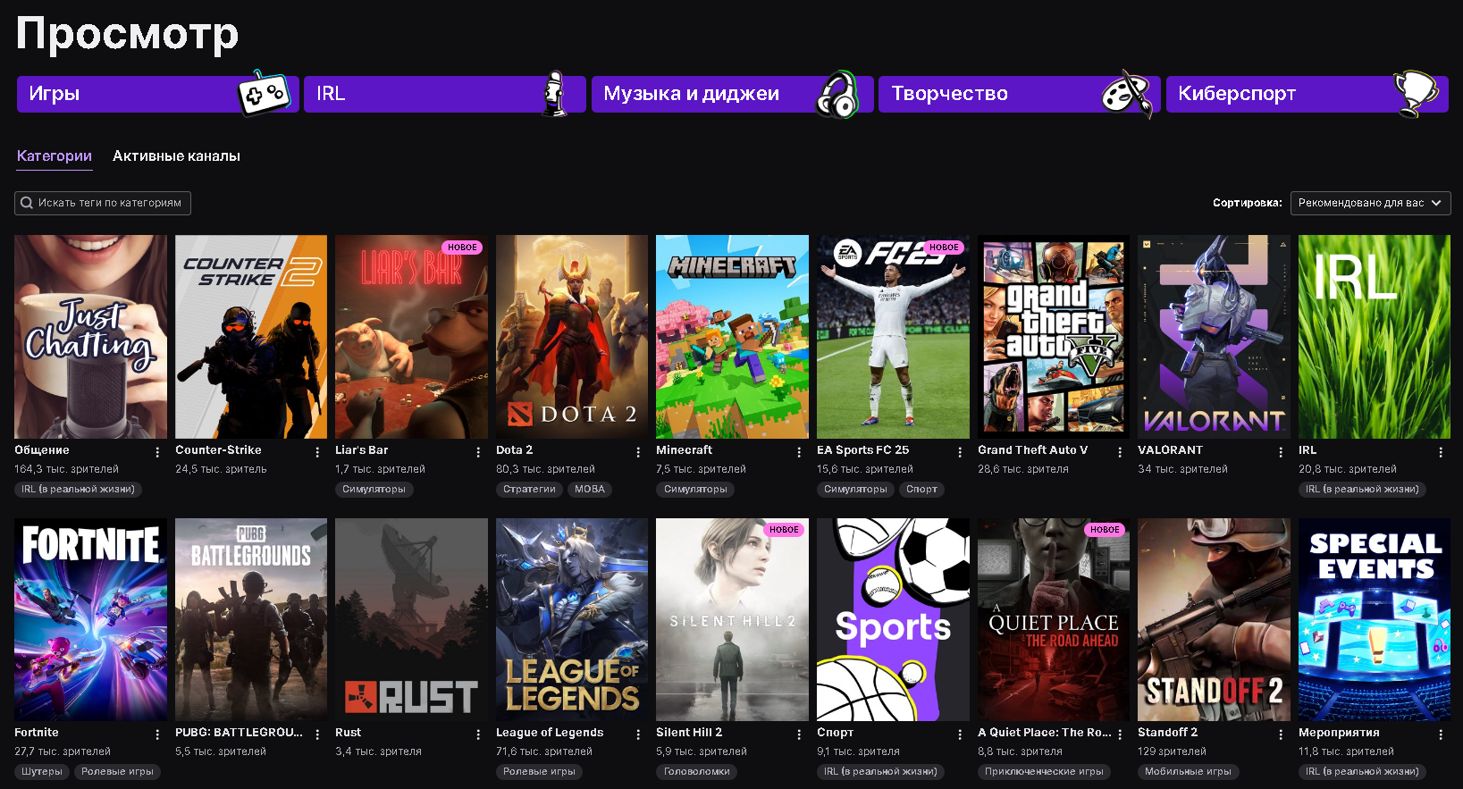The width and height of the screenshot is (1463, 789).
Task: Open the Игры browse banner
Action: pos(157,94)
